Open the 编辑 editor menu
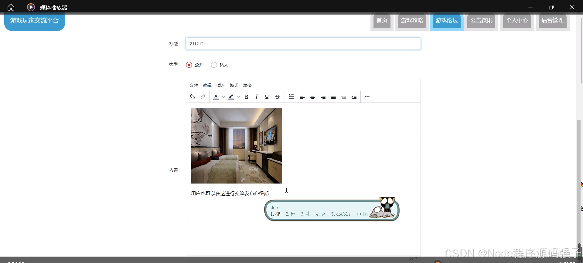 click(x=207, y=85)
